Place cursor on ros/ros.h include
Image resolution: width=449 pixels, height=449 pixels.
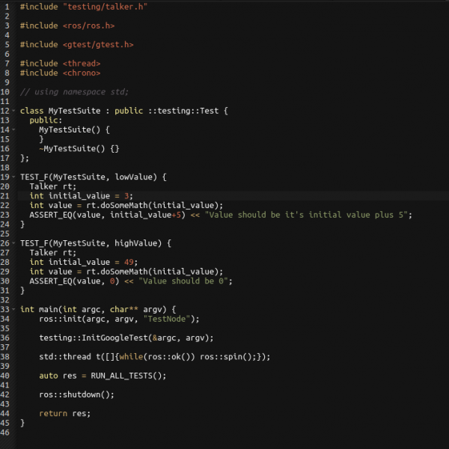88,25
